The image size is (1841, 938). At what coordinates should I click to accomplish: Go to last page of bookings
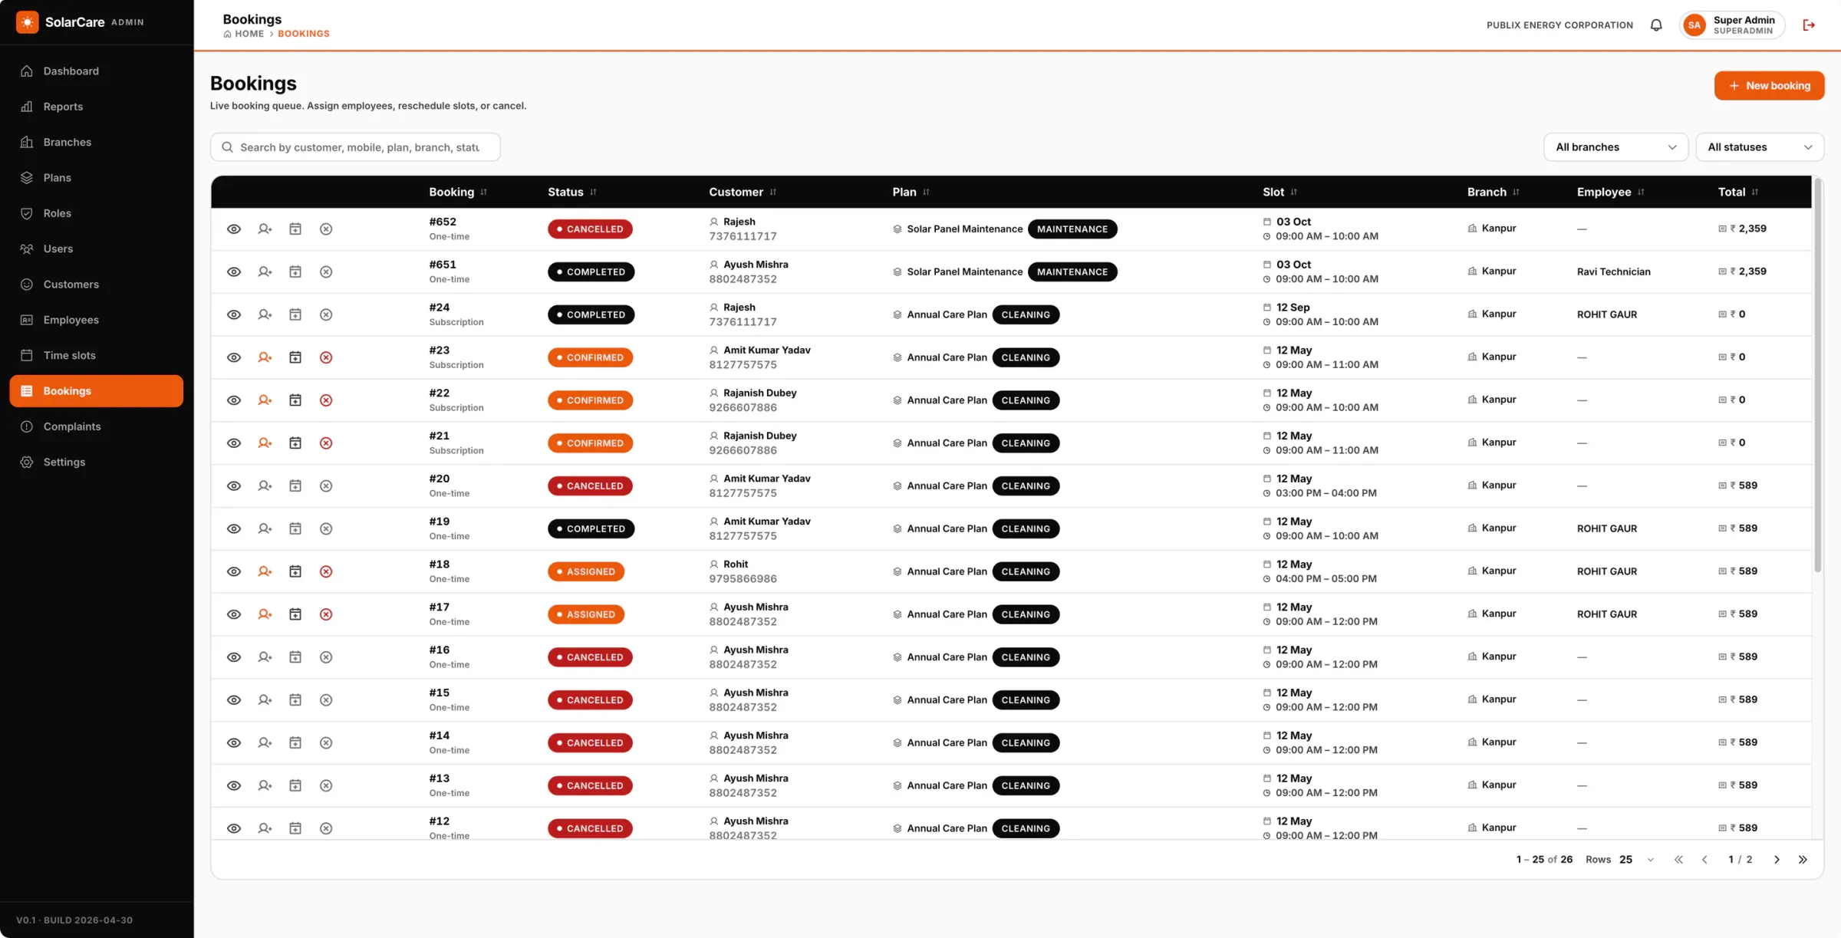[x=1803, y=860]
